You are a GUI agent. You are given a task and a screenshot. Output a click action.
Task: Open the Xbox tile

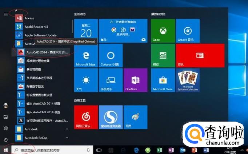point(163,31)
